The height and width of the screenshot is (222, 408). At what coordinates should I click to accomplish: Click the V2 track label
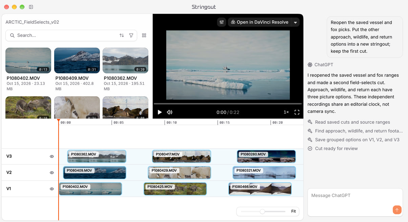9,173
